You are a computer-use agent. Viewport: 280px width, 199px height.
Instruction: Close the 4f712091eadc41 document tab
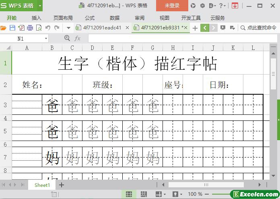pos(127,28)
